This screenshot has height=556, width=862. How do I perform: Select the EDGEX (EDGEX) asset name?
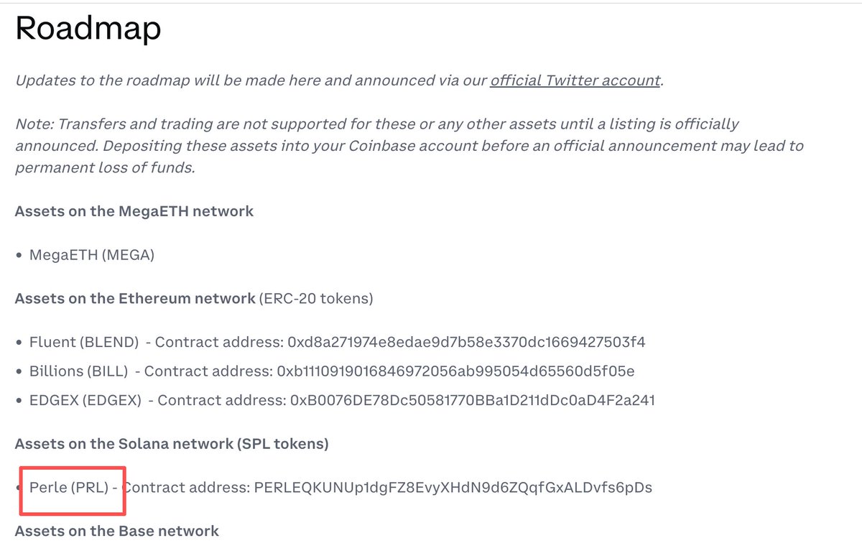[85, 399]
